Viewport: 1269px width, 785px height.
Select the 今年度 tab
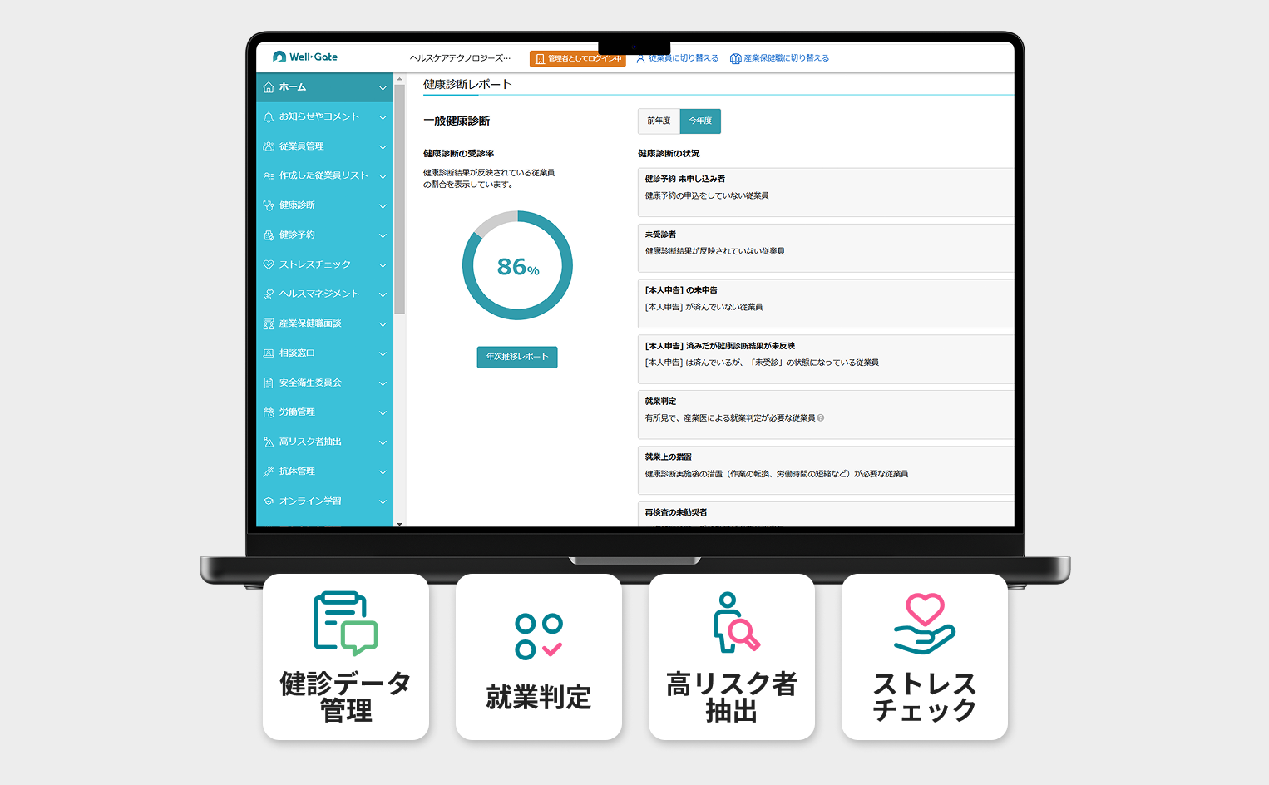point(700,121)
